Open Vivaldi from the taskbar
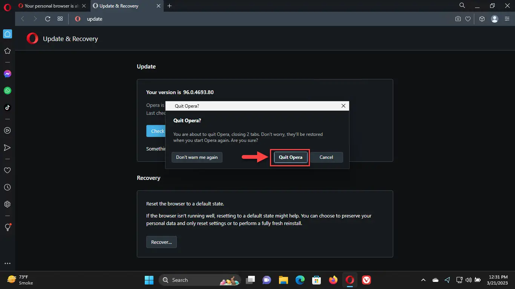Image resolution: width=515 pixels, height=289 pixels. click(366, 280)
